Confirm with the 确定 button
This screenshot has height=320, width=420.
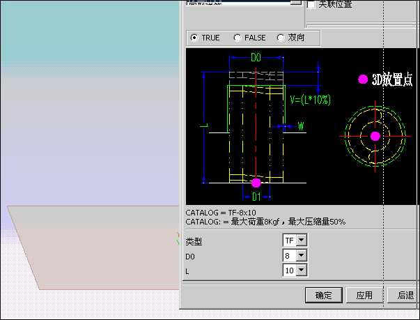pyautogui.click(x=324, y=296)
